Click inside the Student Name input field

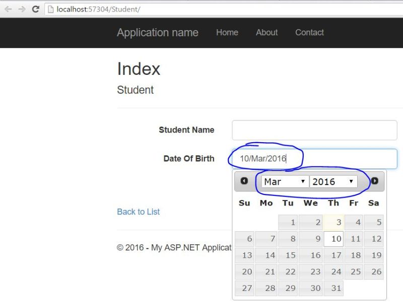pos(314,130)
